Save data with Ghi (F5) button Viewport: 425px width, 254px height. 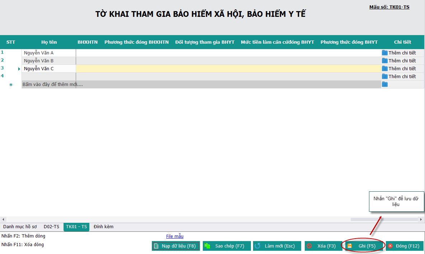364,246
